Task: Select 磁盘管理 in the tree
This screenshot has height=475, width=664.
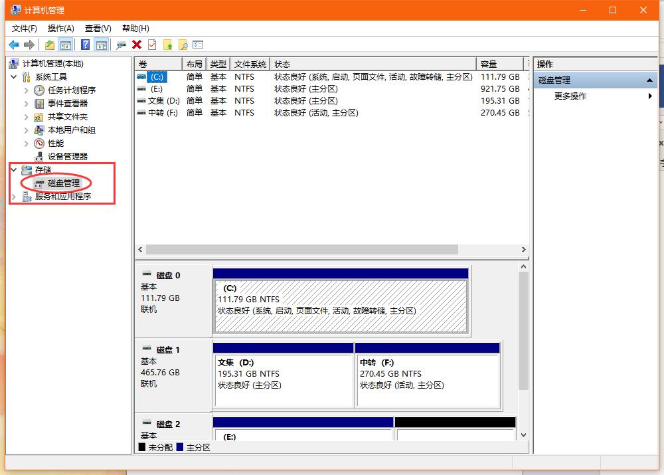Action: click(x=64, y=183)
